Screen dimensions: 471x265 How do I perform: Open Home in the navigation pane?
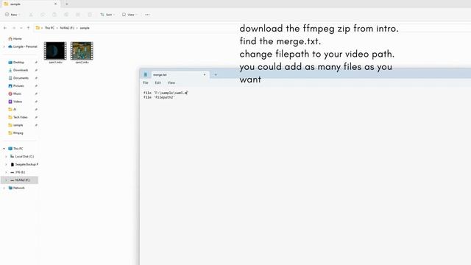click(15, 39)
